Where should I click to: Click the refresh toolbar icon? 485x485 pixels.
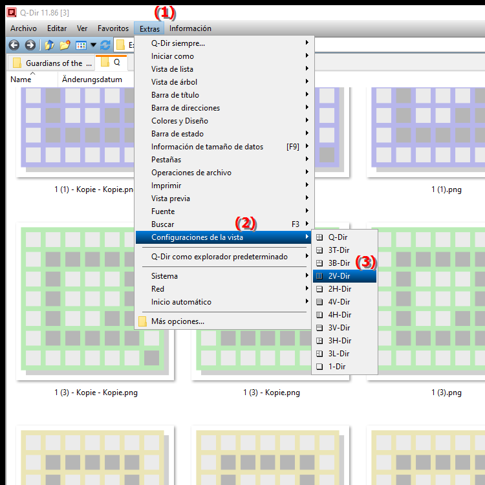(x=105, y=45)
